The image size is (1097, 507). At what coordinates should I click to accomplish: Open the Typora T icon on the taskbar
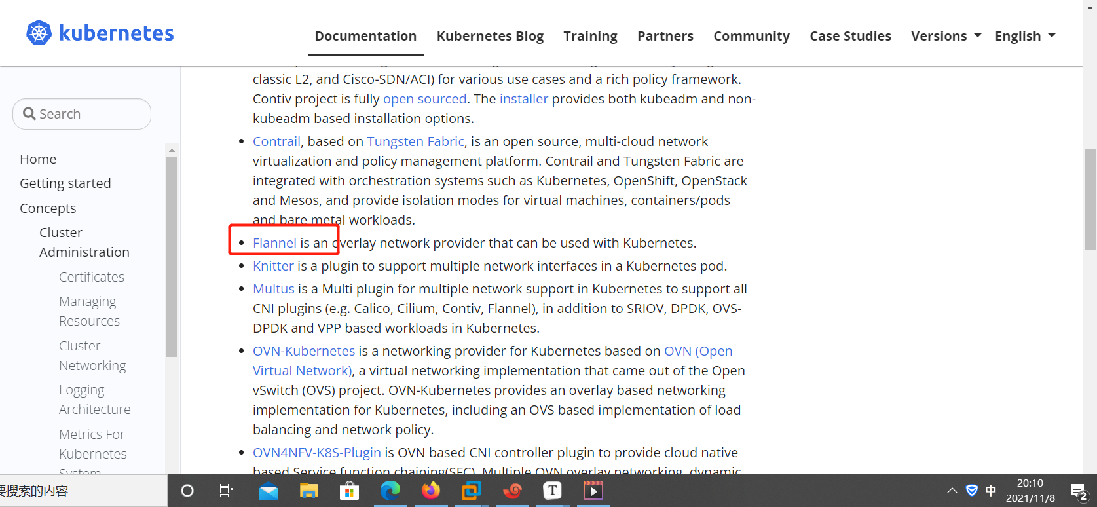(x=553, y=490)
